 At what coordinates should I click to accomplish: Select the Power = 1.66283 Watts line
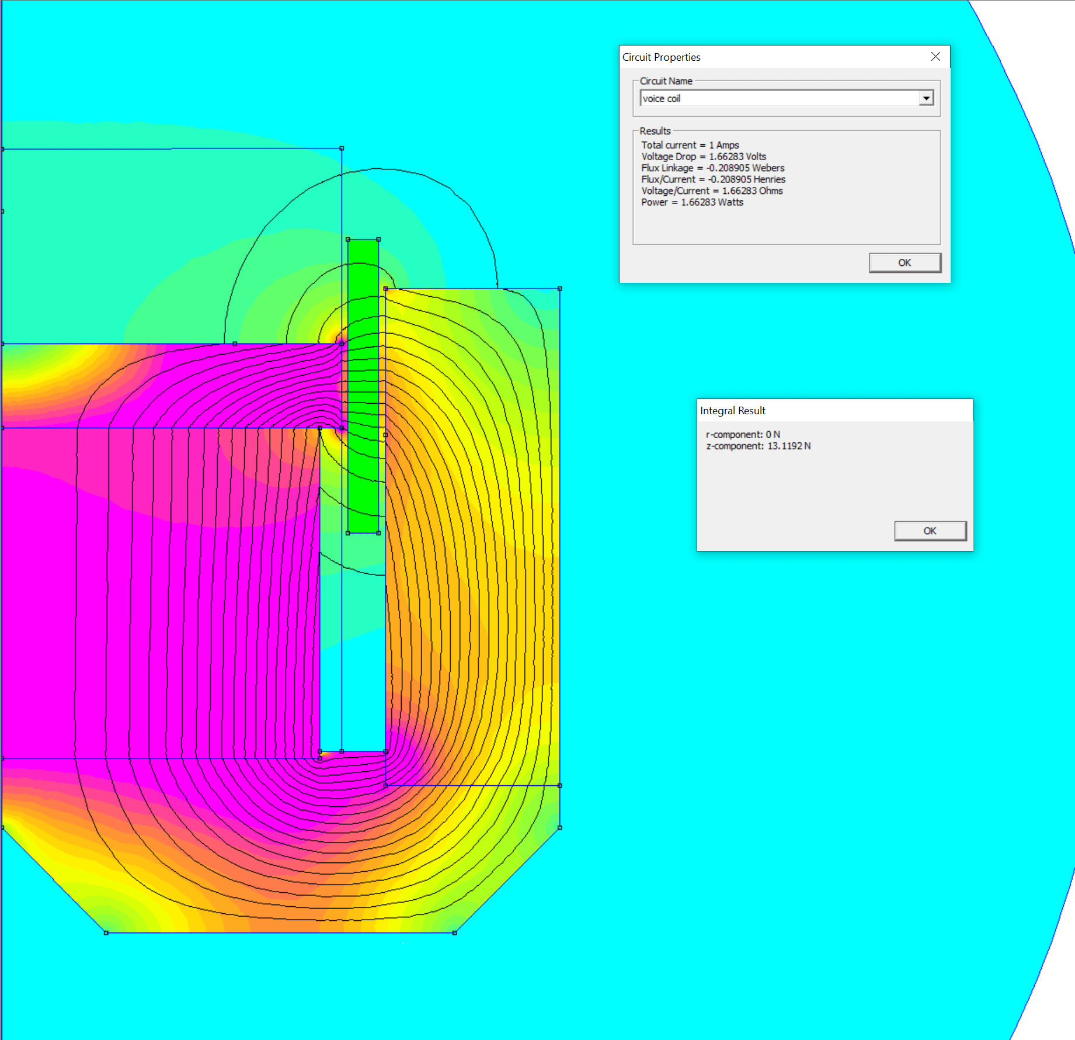(x=693, y=202)
